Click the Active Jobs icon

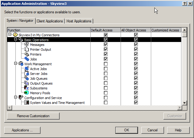[27, 69]
